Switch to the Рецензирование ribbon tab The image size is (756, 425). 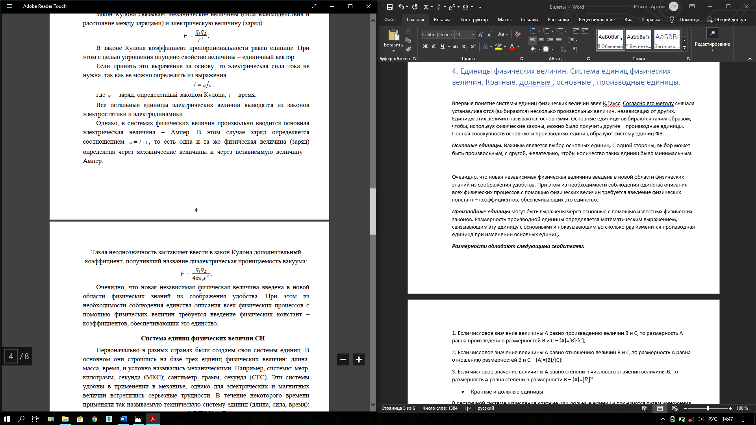point(597,20)
